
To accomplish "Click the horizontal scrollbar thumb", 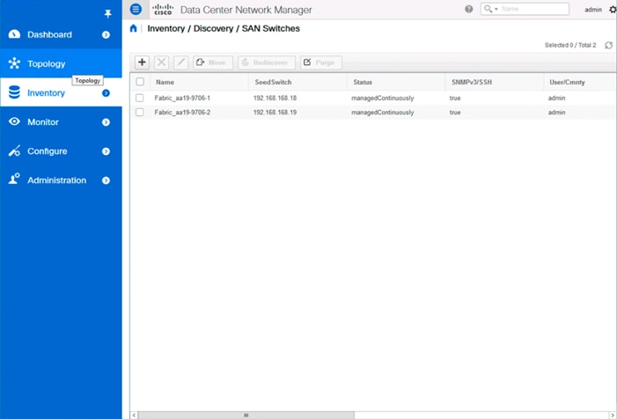I will pos(246,415).
